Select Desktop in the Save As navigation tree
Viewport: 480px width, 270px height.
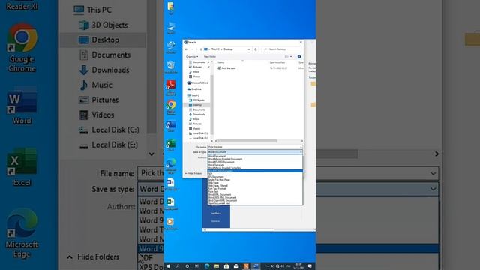[197, 105]
